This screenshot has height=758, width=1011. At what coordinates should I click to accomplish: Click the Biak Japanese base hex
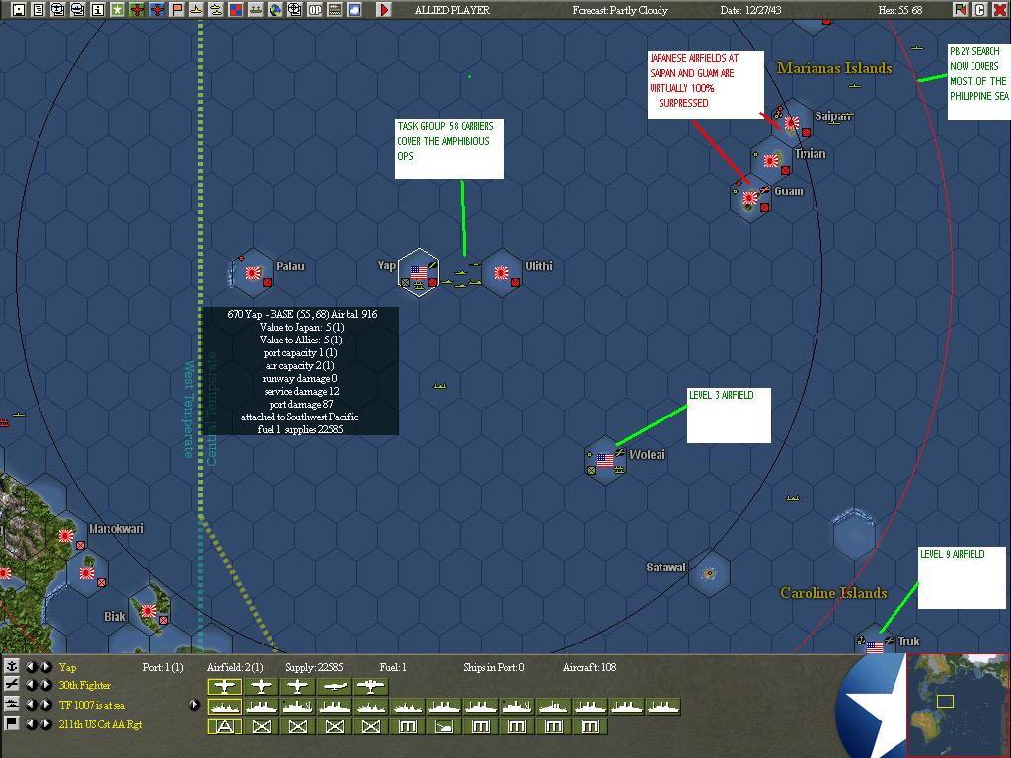tap(149, 610)
